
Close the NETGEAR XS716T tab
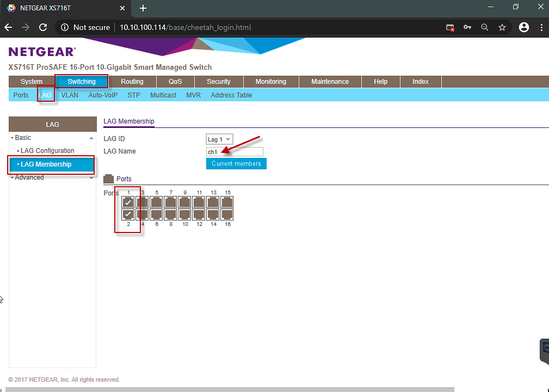122,8
